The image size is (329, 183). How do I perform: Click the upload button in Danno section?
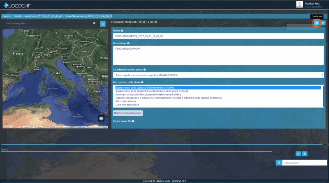click(x=304, y=154)
